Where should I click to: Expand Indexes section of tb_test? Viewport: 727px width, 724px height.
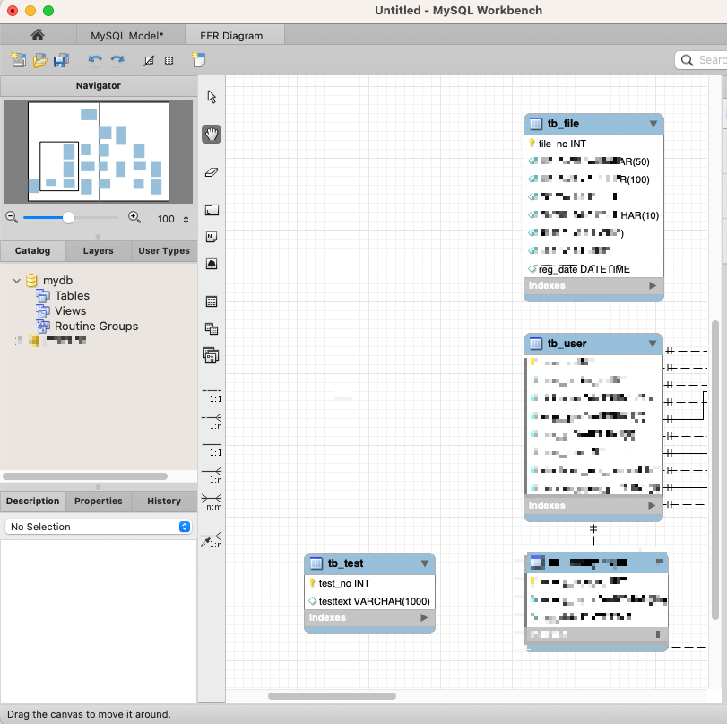pyautogui.click(x=424, y=618)
